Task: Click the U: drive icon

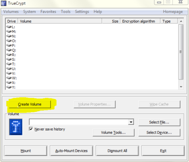Action: coord(9,69)
